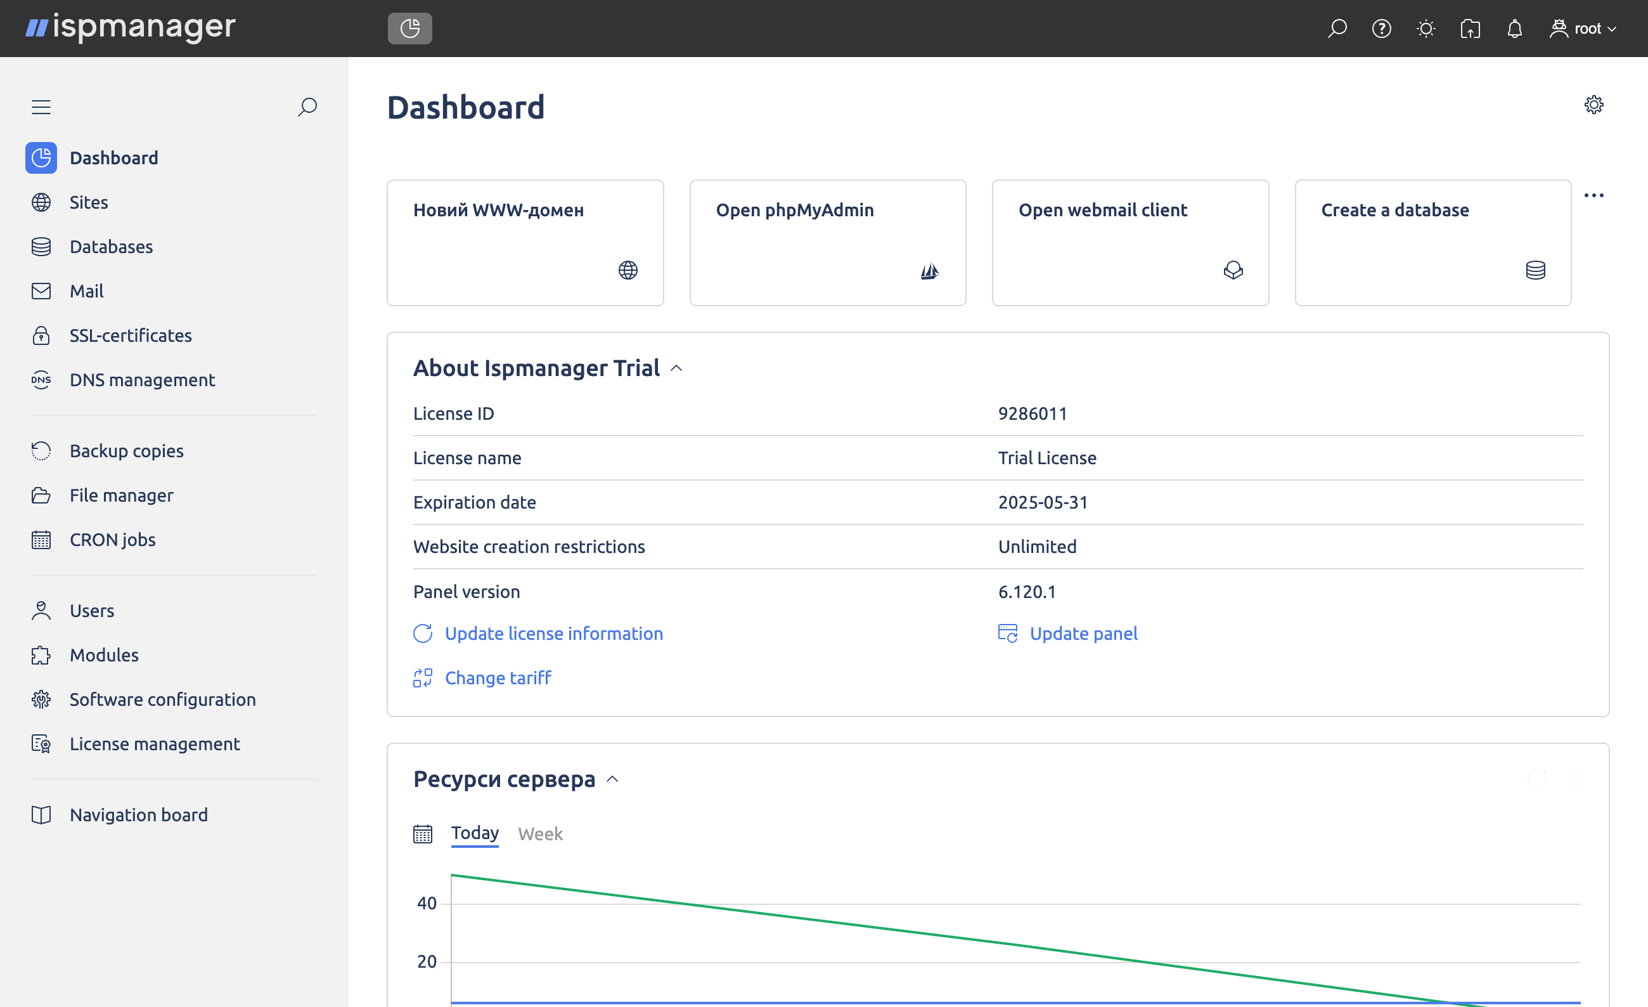
Task: Open quick actions three-dots menu
Action: pos(1594,195)
